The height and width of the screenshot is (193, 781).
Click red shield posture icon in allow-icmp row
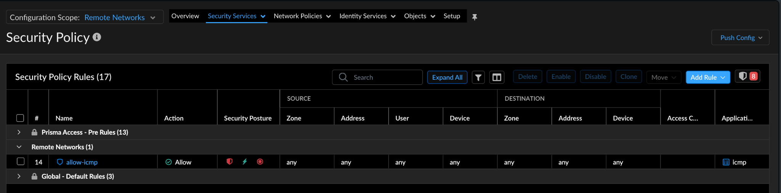(229, 162)
